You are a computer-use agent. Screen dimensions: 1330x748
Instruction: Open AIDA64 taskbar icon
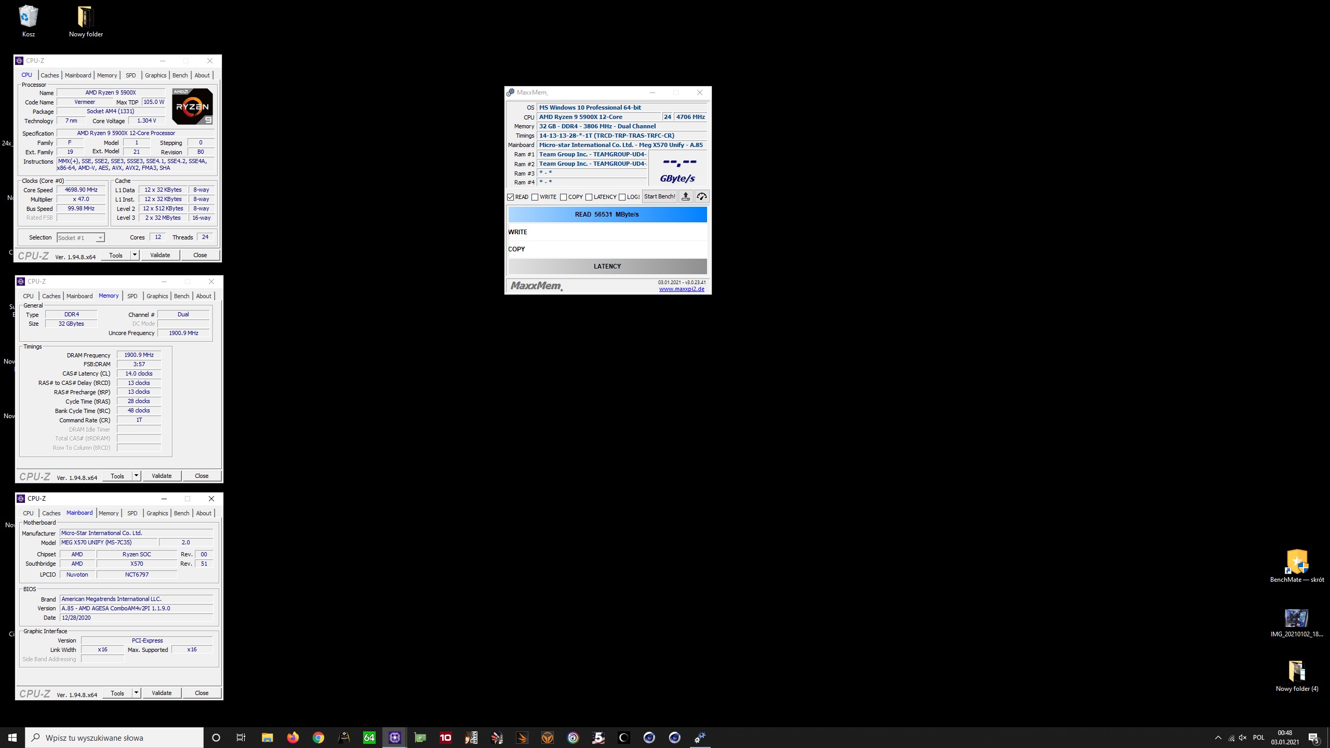[369, 738]
